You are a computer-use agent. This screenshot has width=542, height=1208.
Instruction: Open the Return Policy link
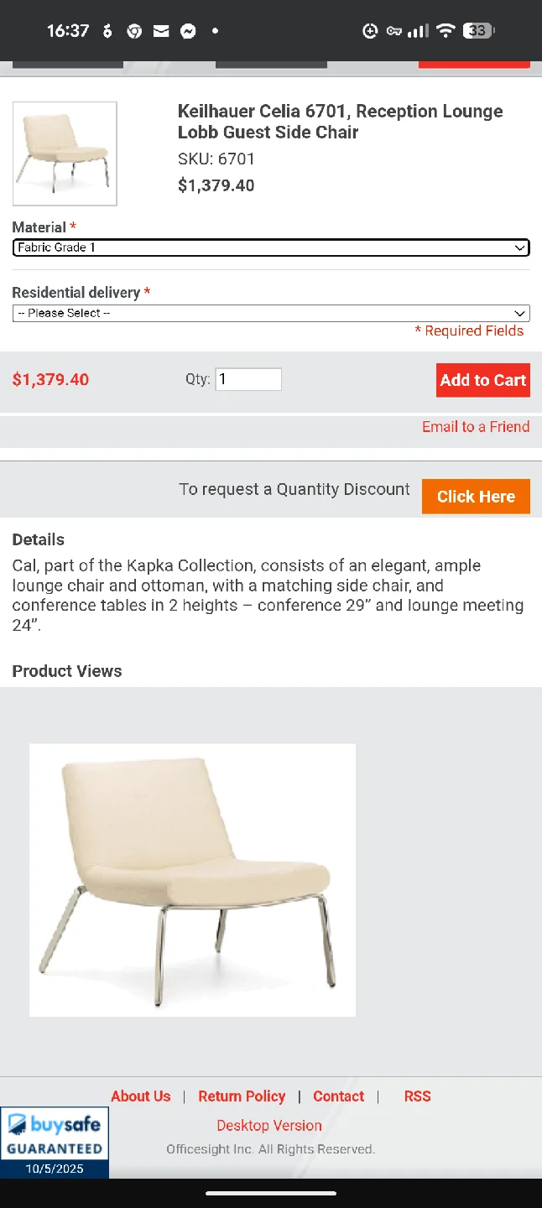click(242, 1096)
